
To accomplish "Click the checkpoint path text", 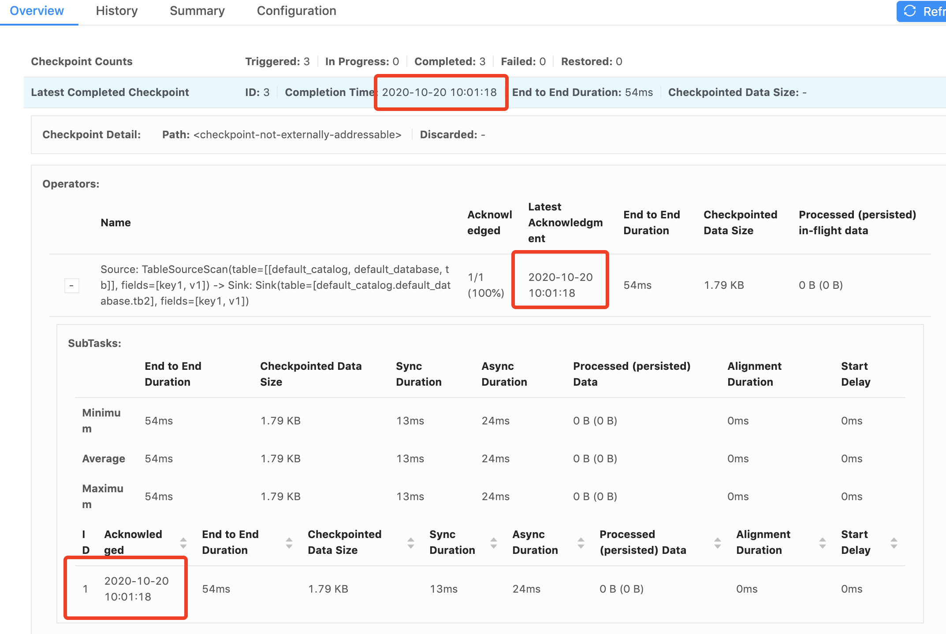I will click(297, 135).
